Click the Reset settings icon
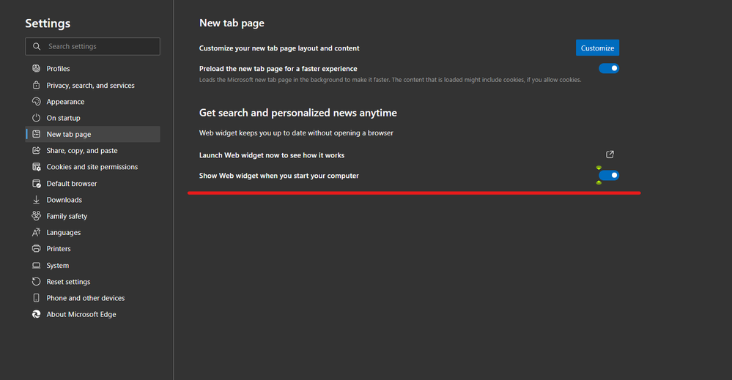 (37, 282)
